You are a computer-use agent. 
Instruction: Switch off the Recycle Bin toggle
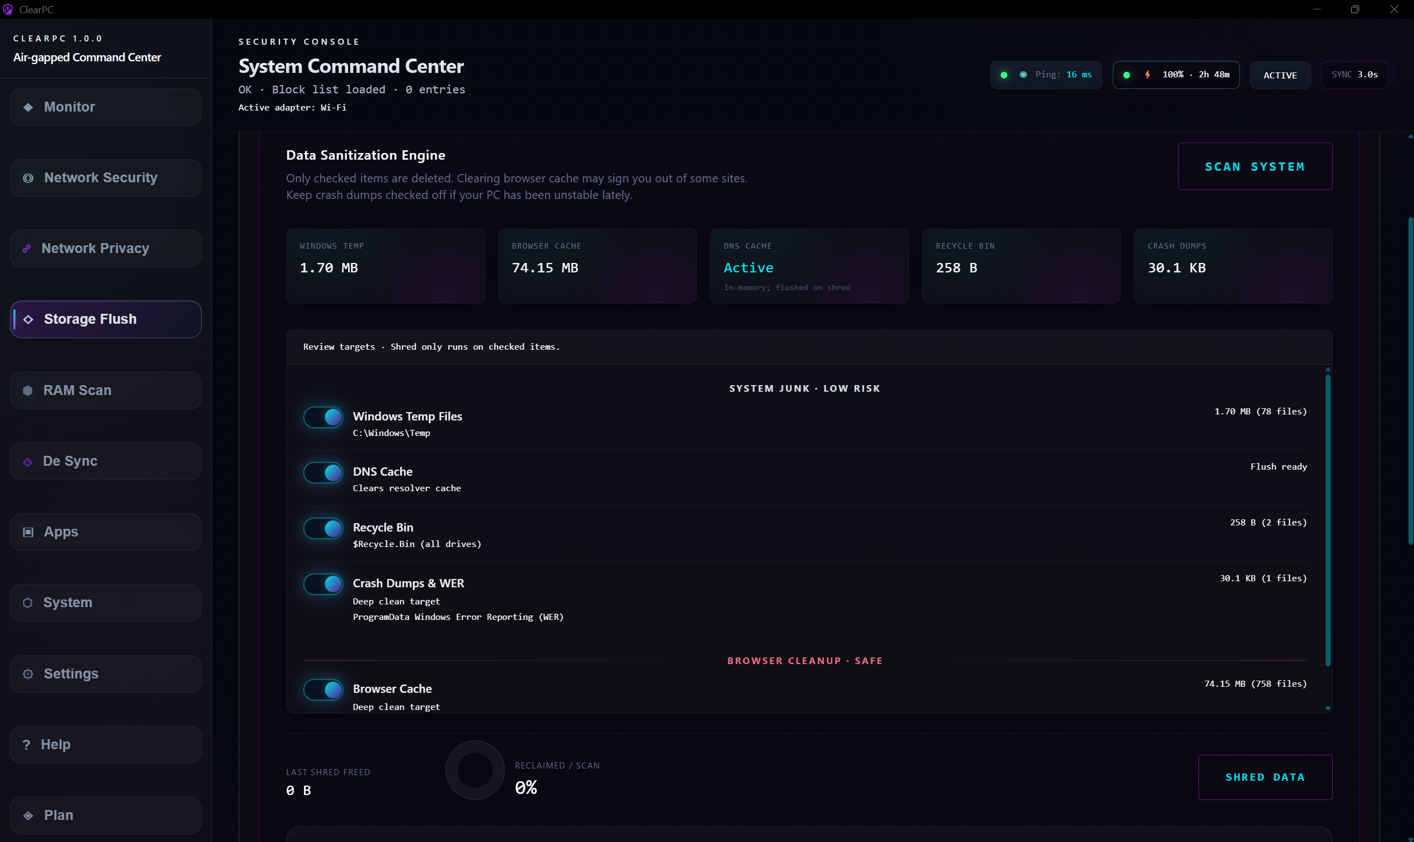click(x=323, y=528)
